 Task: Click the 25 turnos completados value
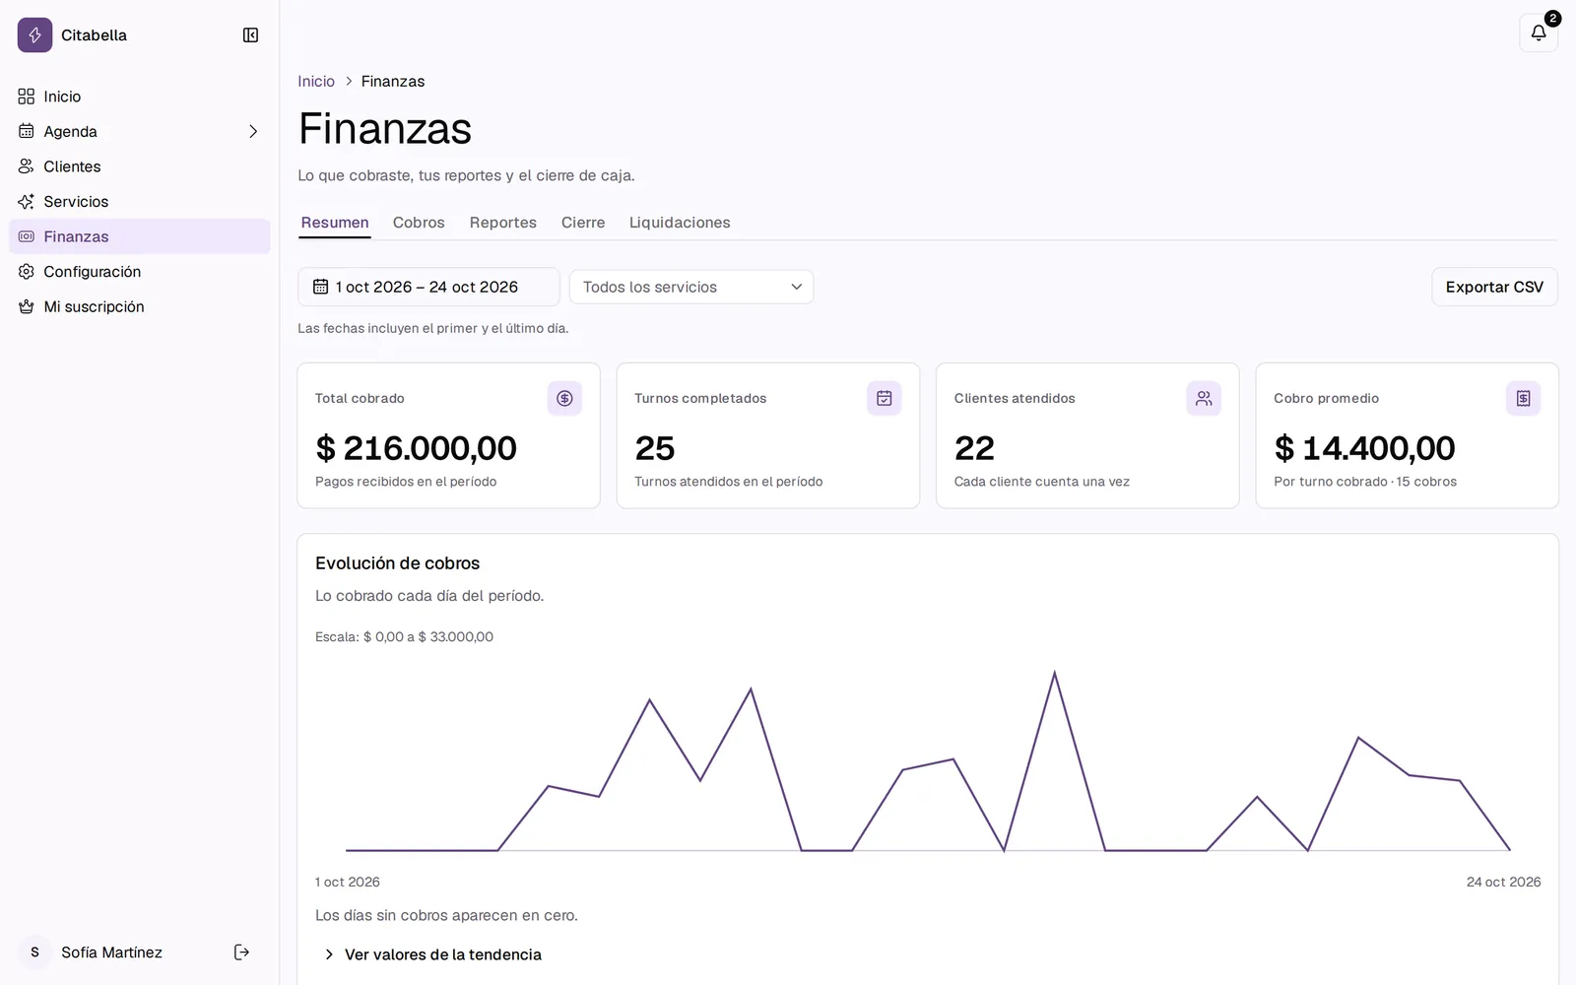point(655,448)
